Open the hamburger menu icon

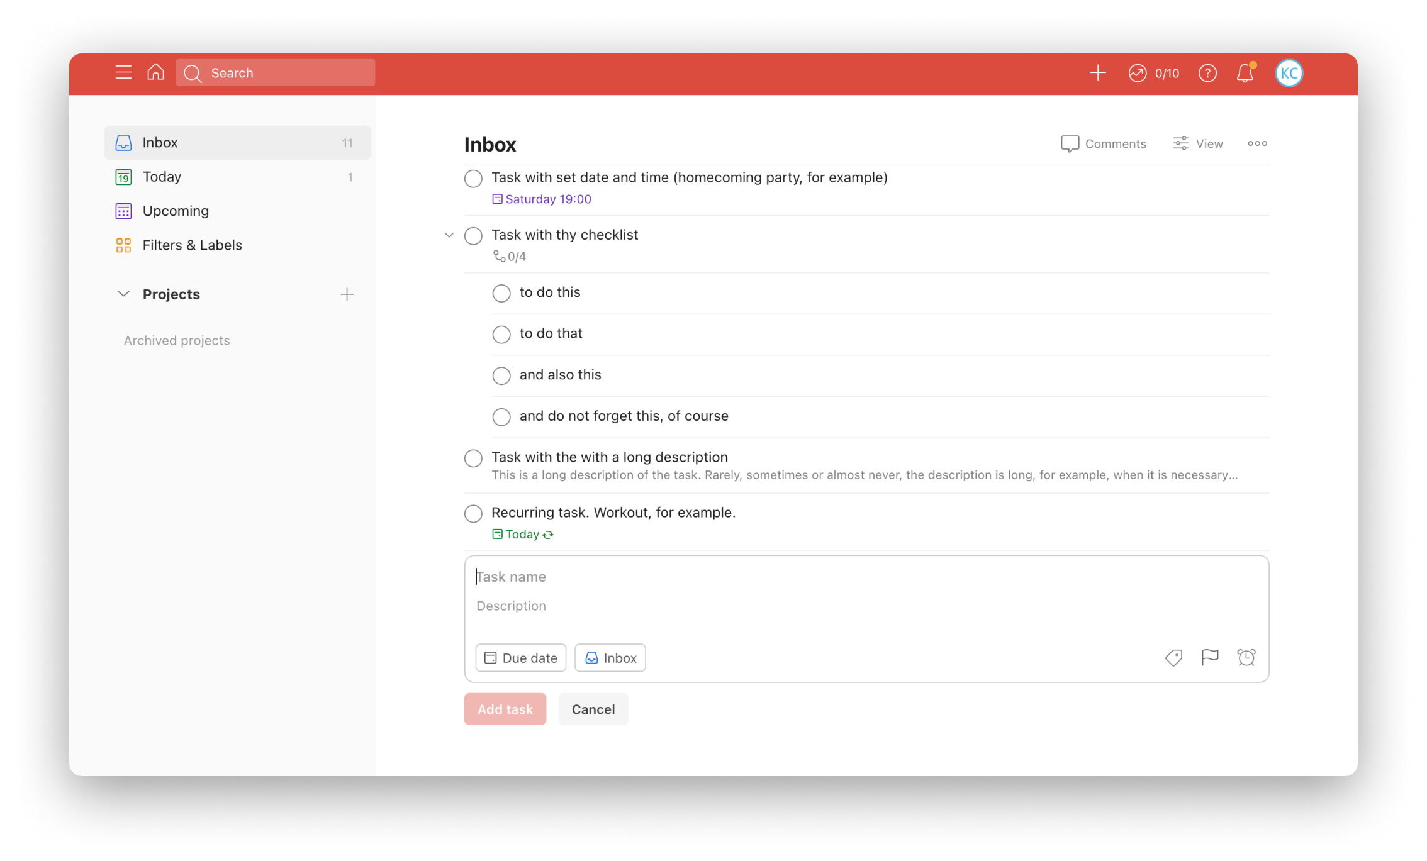123,73
